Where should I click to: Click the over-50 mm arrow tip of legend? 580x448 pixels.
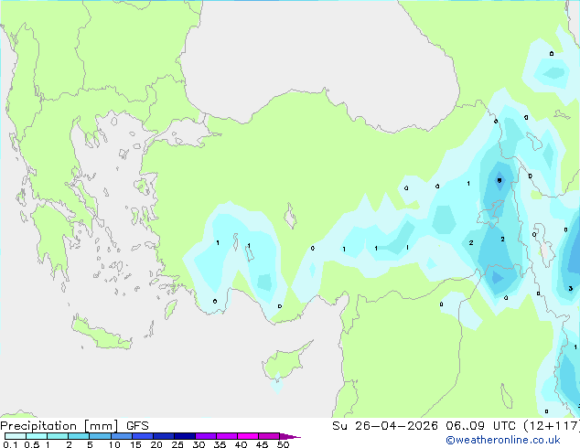[290, 436]
